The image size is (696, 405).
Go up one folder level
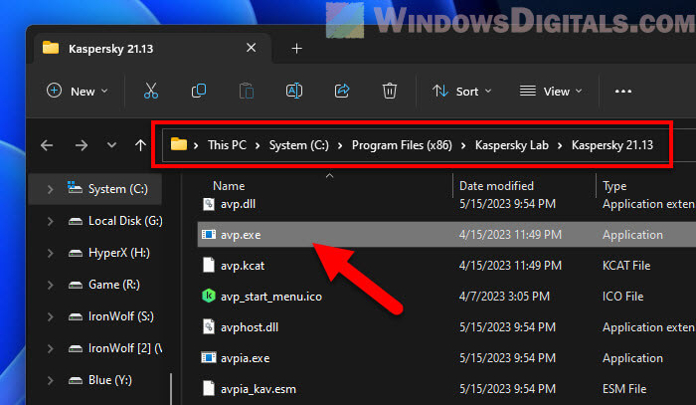coord(141,145)
